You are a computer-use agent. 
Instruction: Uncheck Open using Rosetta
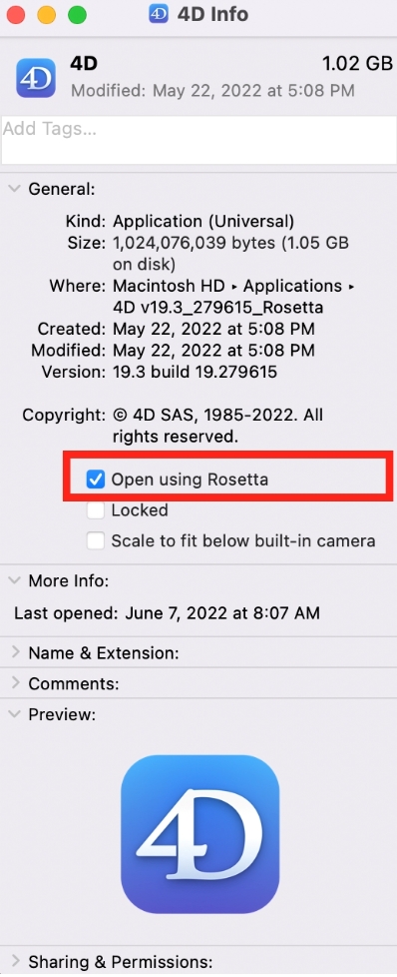95,480
